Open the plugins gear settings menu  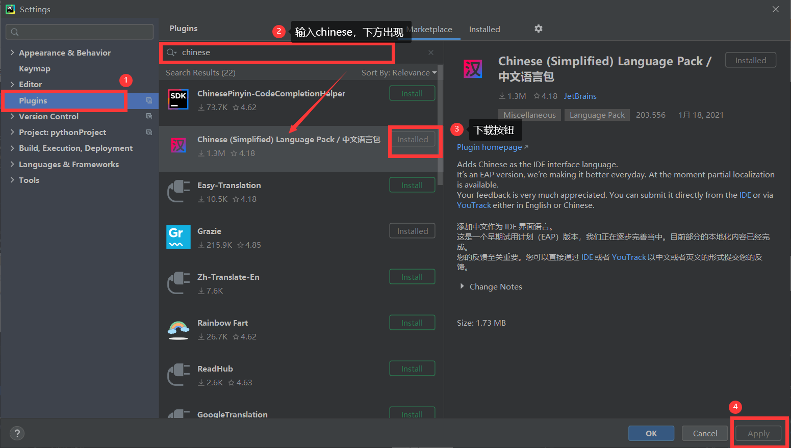coord(539,29)
